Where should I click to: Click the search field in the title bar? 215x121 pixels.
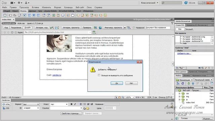pyautogui.click(x=172, y=3)
